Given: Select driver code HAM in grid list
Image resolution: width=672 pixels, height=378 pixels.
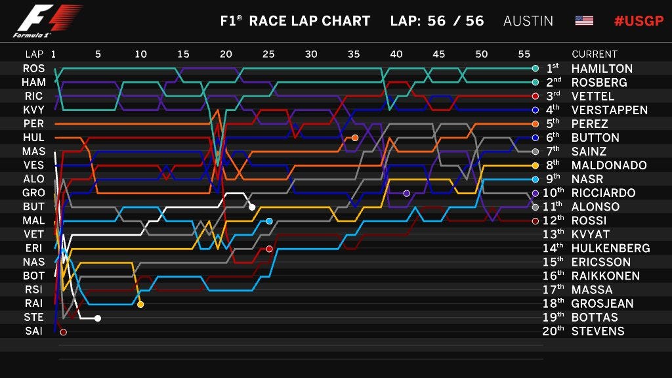Looking at the screenshot, I should [x=34, y=82].
